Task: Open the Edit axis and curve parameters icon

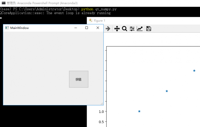Action: (140, 29)
